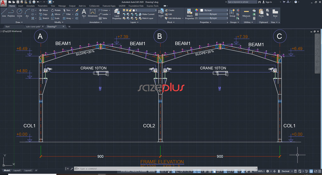322x175 pixels.
Task: Expand the Layers panel
Action: [x=134, y=22]
